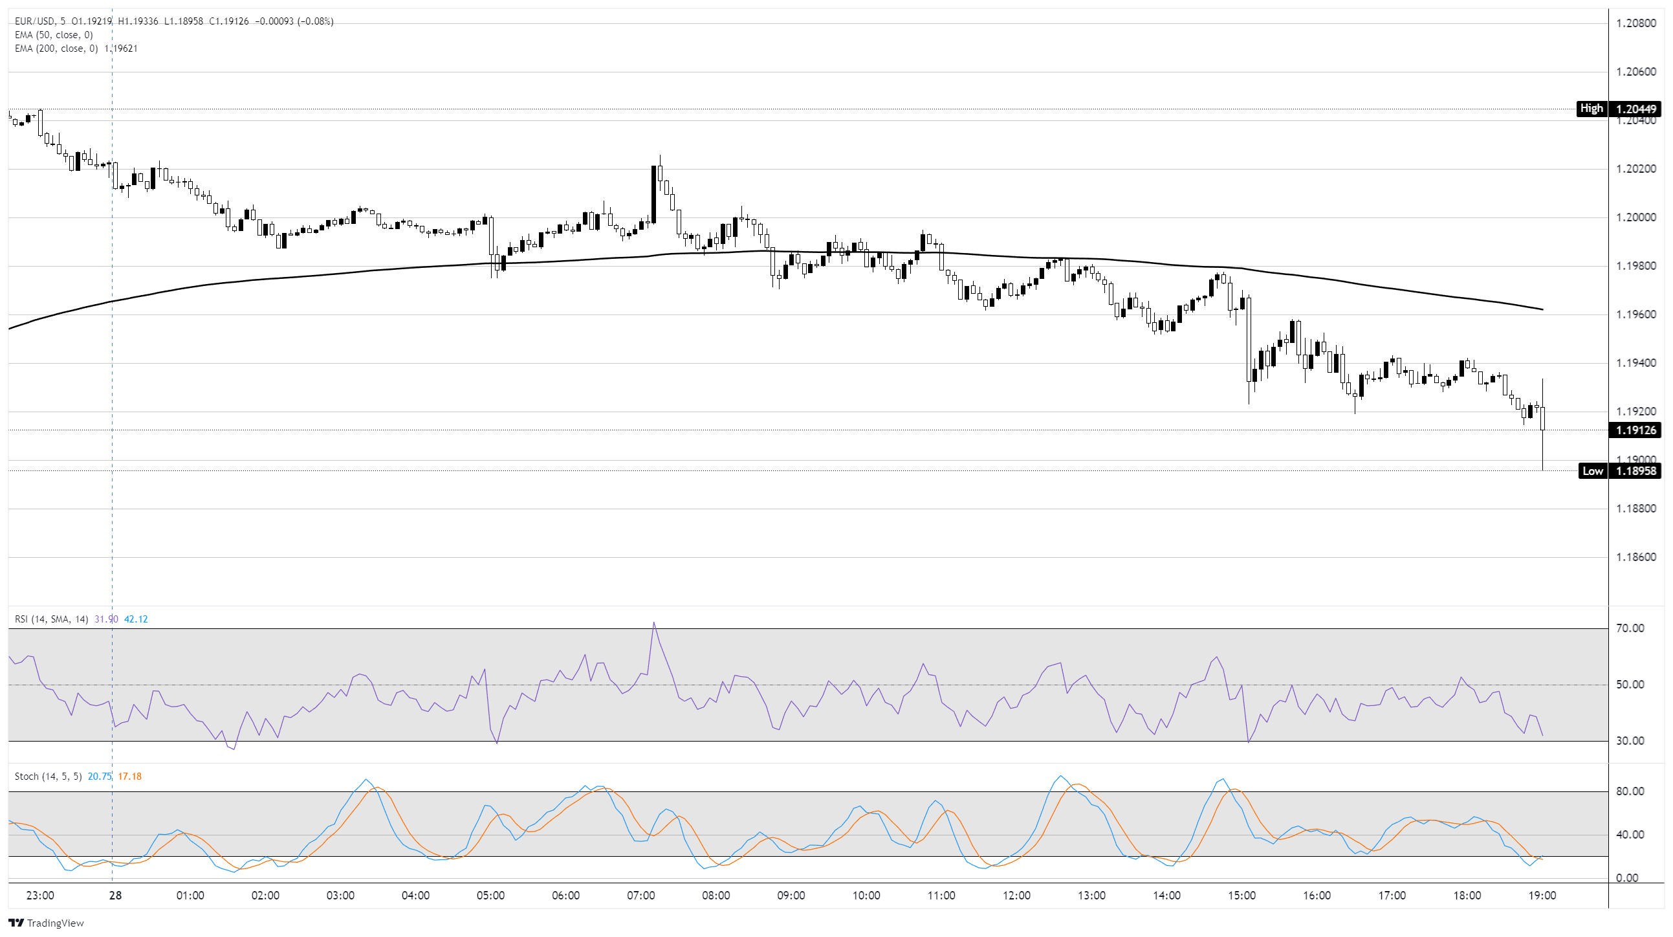Click the 28 date marker on time axis
This screenshot has height=937, width=1673.
coord(115,896)
